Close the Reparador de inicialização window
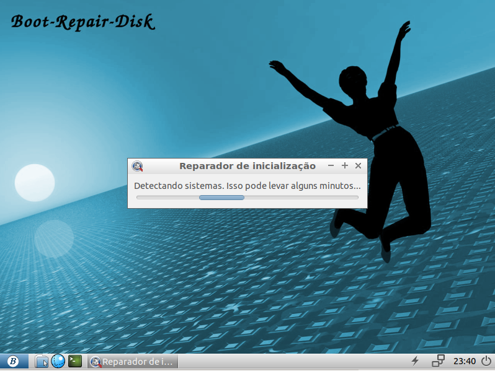Screen dimensions: 495x371 358,165
